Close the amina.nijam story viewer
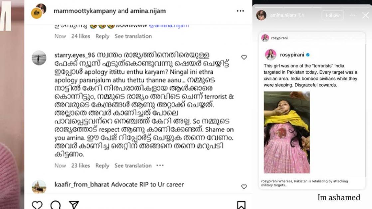The width and height of the screenshot is (372, 209). pos(366,15)
